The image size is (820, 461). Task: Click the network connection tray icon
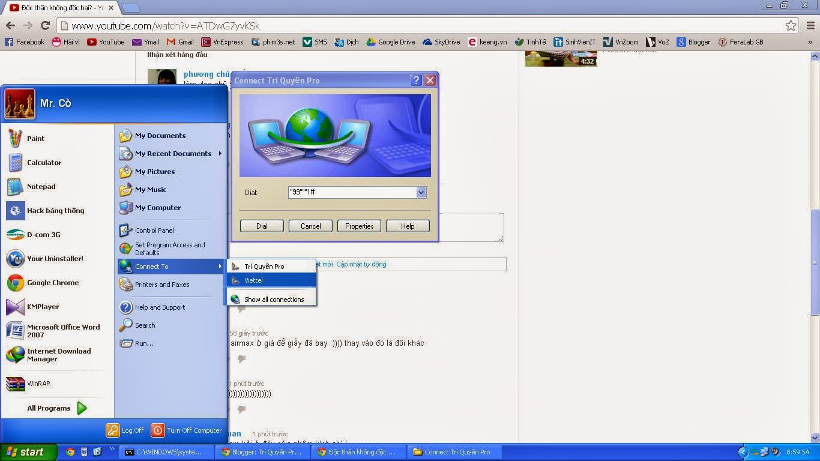click(x=765, y=452)
